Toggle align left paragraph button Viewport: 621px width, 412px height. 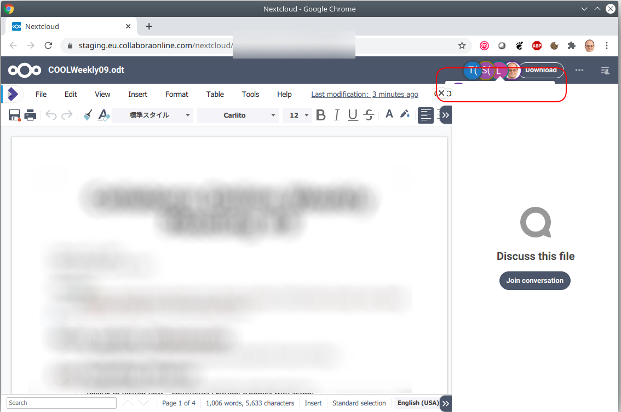point(426,115)
